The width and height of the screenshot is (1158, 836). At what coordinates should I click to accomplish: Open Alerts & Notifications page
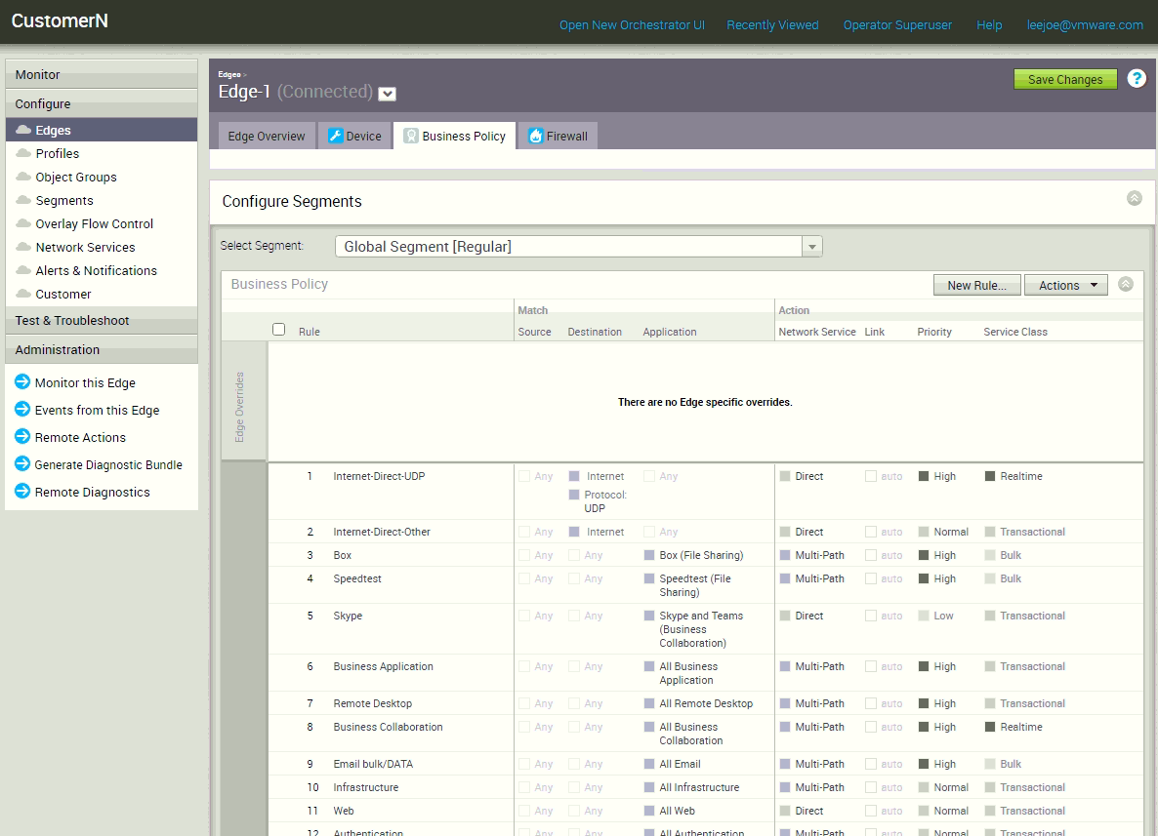click(x=96, y=271)
